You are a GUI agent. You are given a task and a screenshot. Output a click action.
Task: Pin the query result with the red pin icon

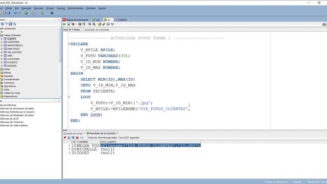click(65, 137)
